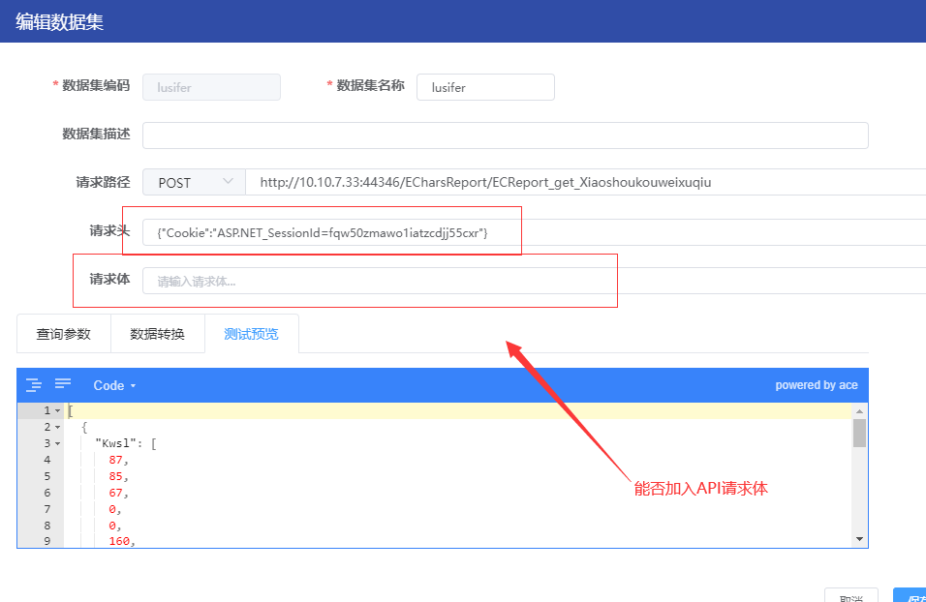Click the request URL input field
The image size is (926, 602).
(586, 182)
